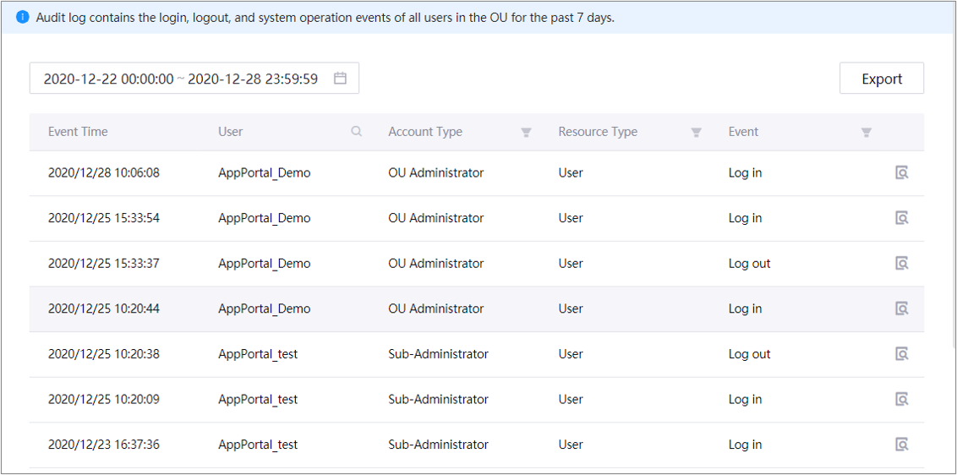Open the Event column filter

(x=866, y=133)
